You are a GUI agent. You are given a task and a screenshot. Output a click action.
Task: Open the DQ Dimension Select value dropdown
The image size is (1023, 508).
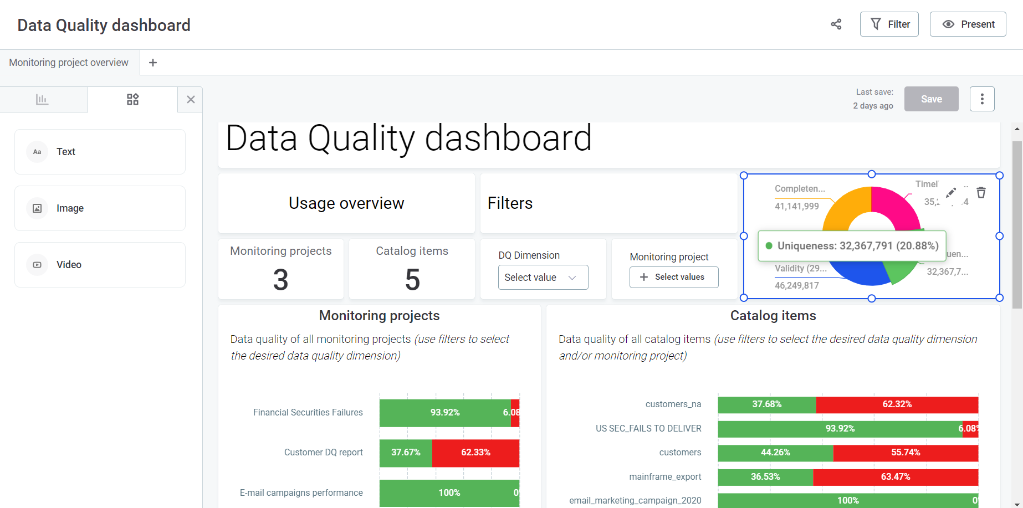[543, 277]
